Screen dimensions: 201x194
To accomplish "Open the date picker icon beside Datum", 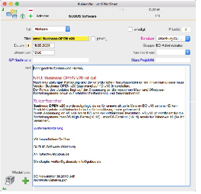I will (28, 45).
